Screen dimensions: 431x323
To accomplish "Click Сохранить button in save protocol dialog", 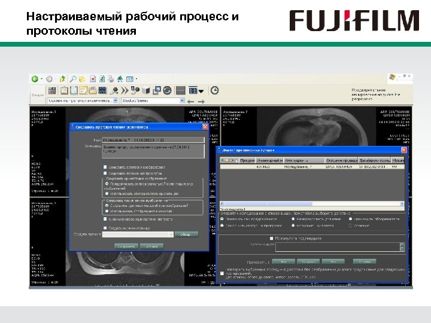I will pyautogui.click(x=126, y=246).
